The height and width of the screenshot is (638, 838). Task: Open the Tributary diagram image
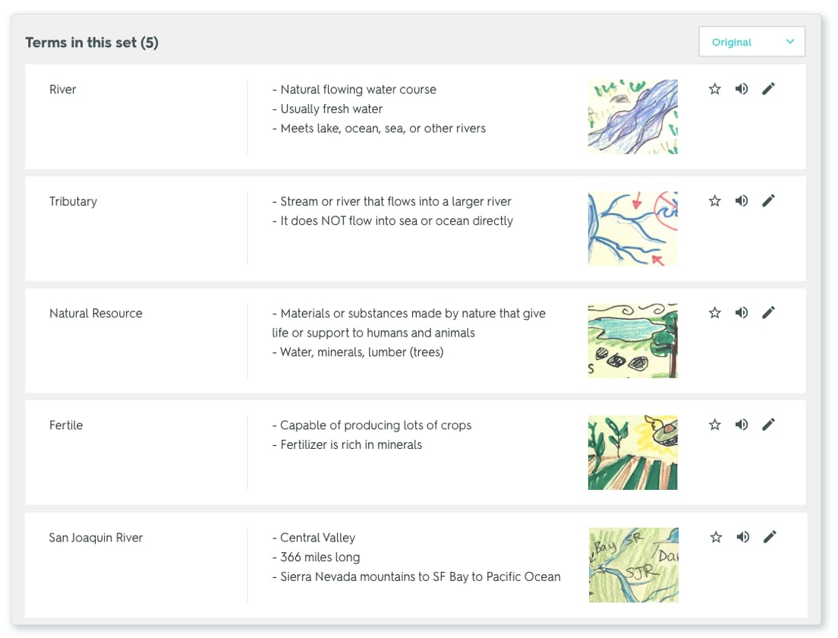point(632,229)
